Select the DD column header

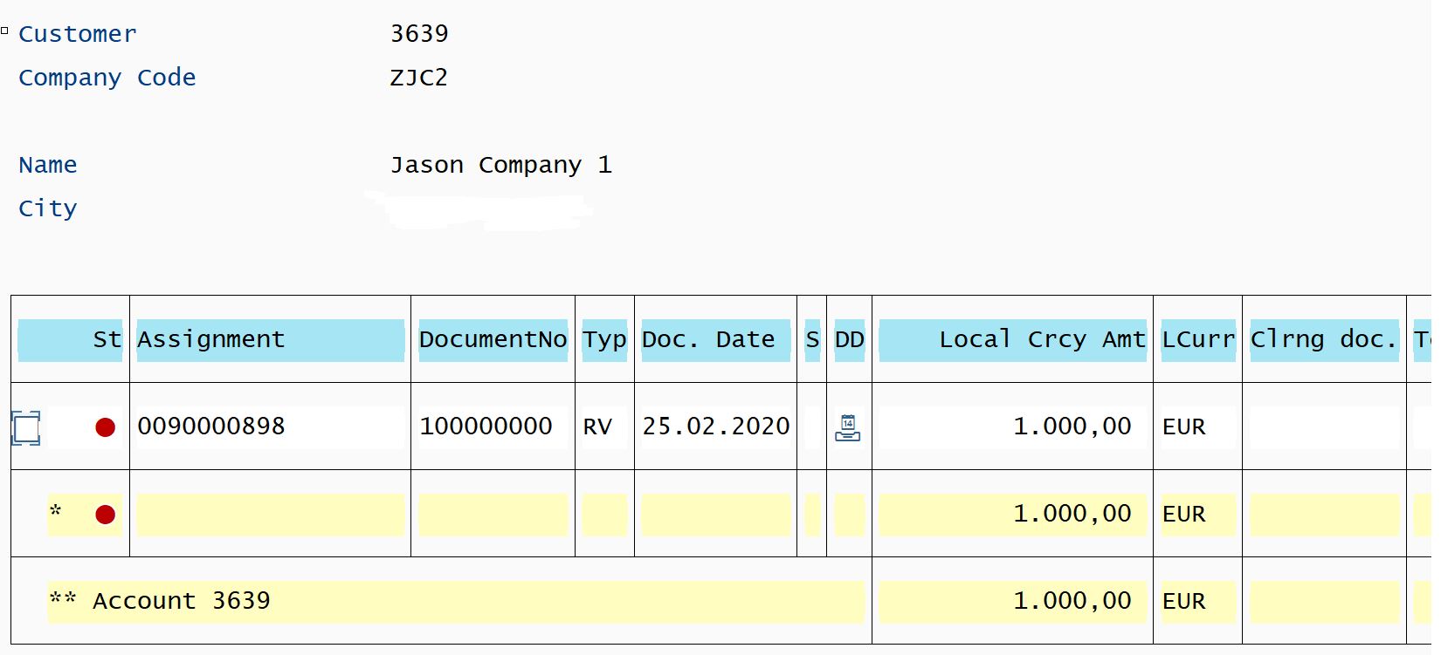point(849,340)
